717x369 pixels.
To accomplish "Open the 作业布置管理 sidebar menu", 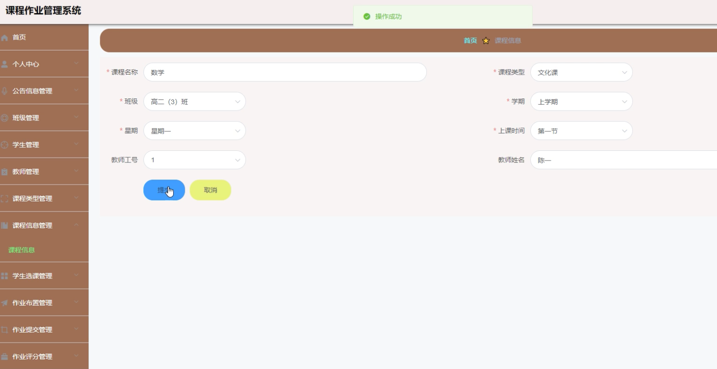I will pyautogui.click(x=44, y=303).
